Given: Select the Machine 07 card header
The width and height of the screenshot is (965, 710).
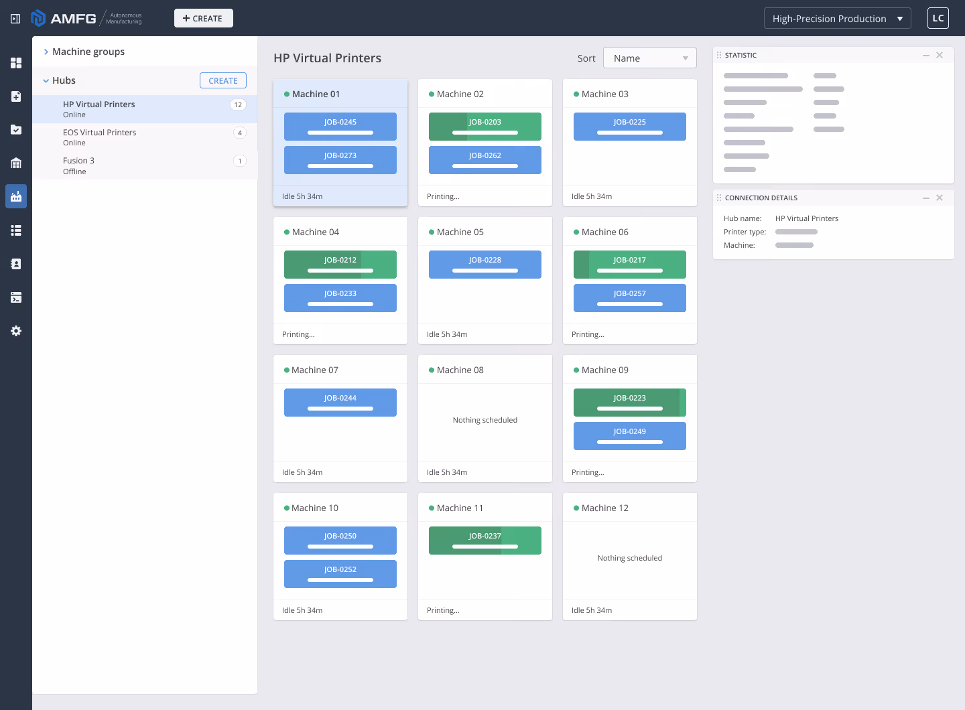Looking at the screenshot, I should (340, 370).
